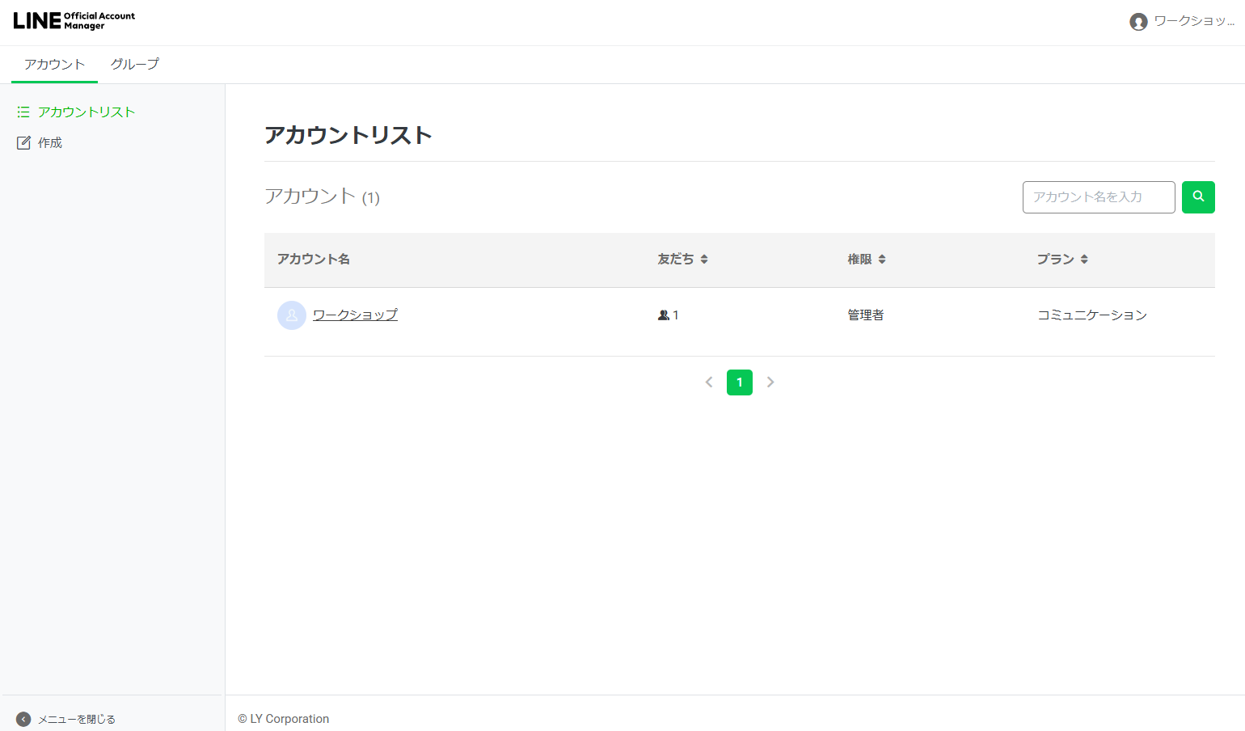Click the ワークショップ account avatar icon
The width and height of the screenshot is (1245, 731).
[x=291, y=315]
